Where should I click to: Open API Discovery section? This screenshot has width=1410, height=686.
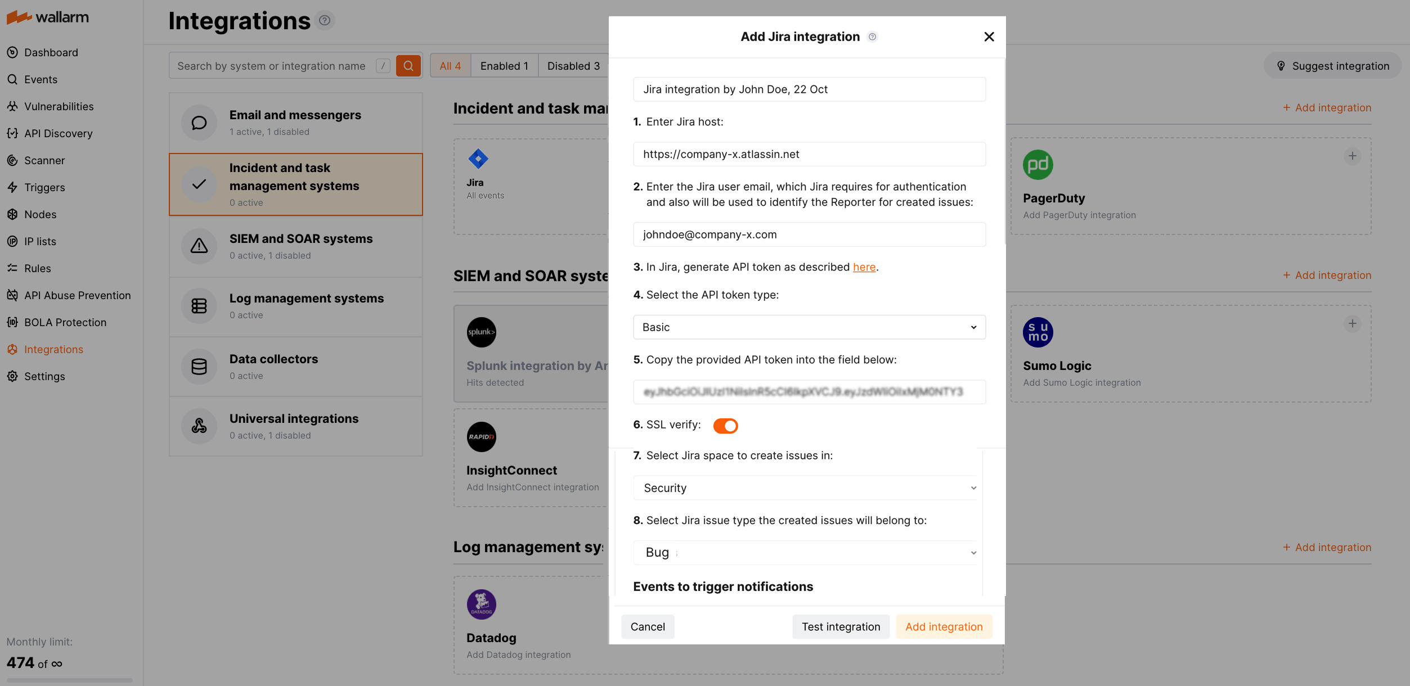pos(59,133)
